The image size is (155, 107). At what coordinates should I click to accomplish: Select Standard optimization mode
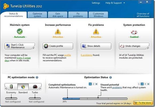pyautogui.click(x=23, y=87)
